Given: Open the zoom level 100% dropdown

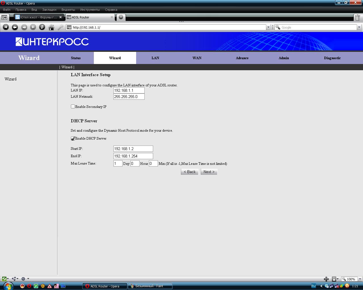Looking at the screenshot, I should coord(360,279).
